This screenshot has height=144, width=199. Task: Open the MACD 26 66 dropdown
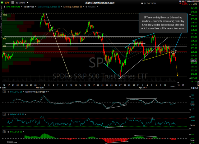click(23, 132)
